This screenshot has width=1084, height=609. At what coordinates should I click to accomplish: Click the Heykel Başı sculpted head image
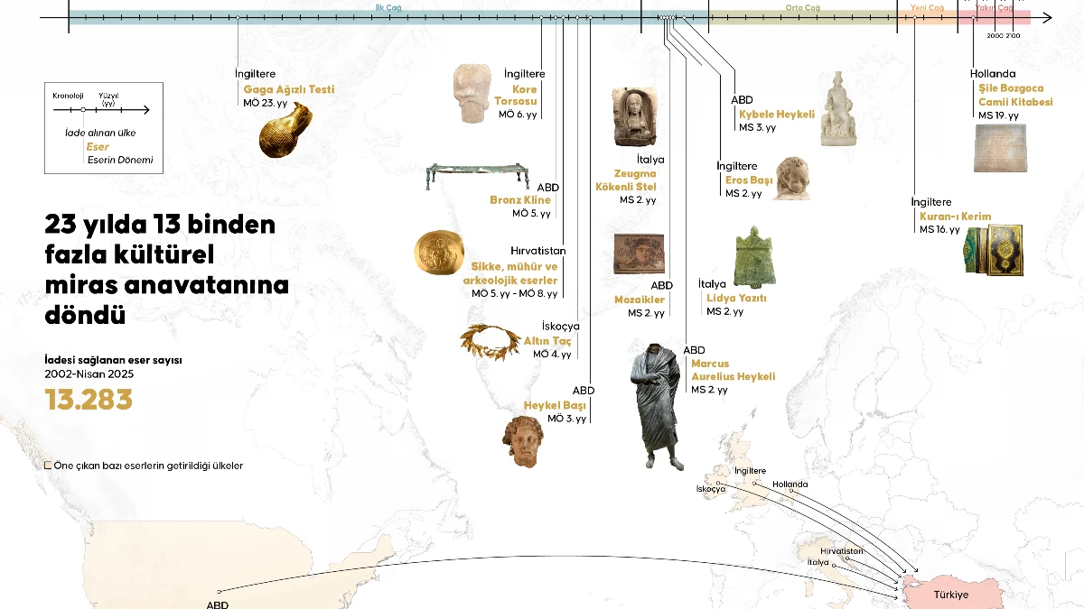coord(523,441)
